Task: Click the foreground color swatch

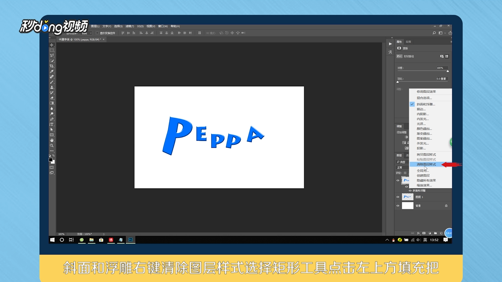Action: [x=51, y=160]
